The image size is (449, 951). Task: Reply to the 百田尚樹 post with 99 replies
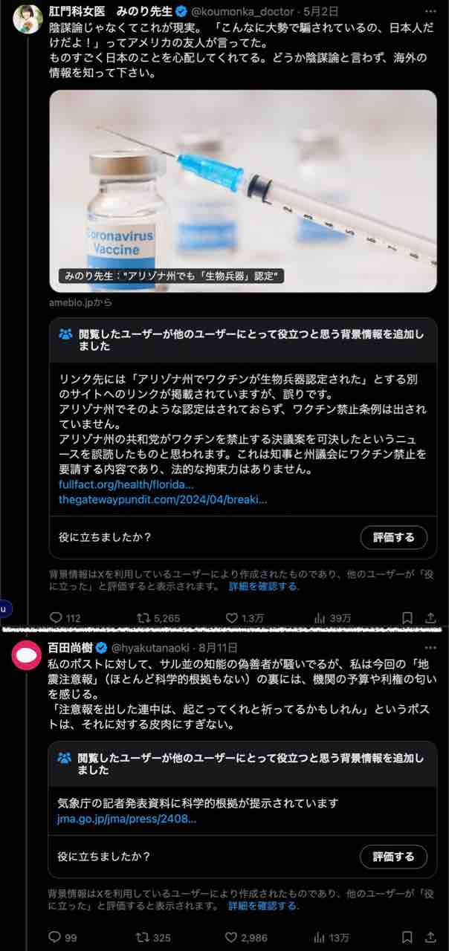[x=62, y=937]
